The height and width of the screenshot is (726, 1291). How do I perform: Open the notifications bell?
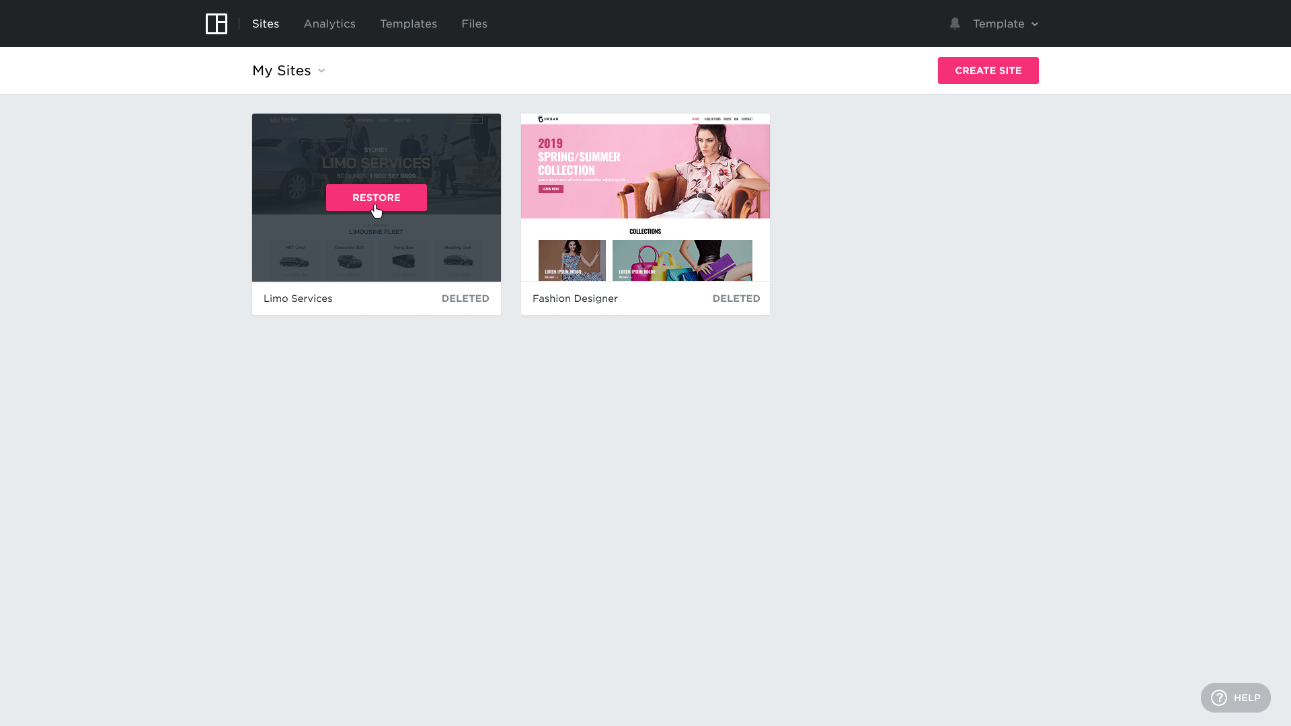pos(955,24)
